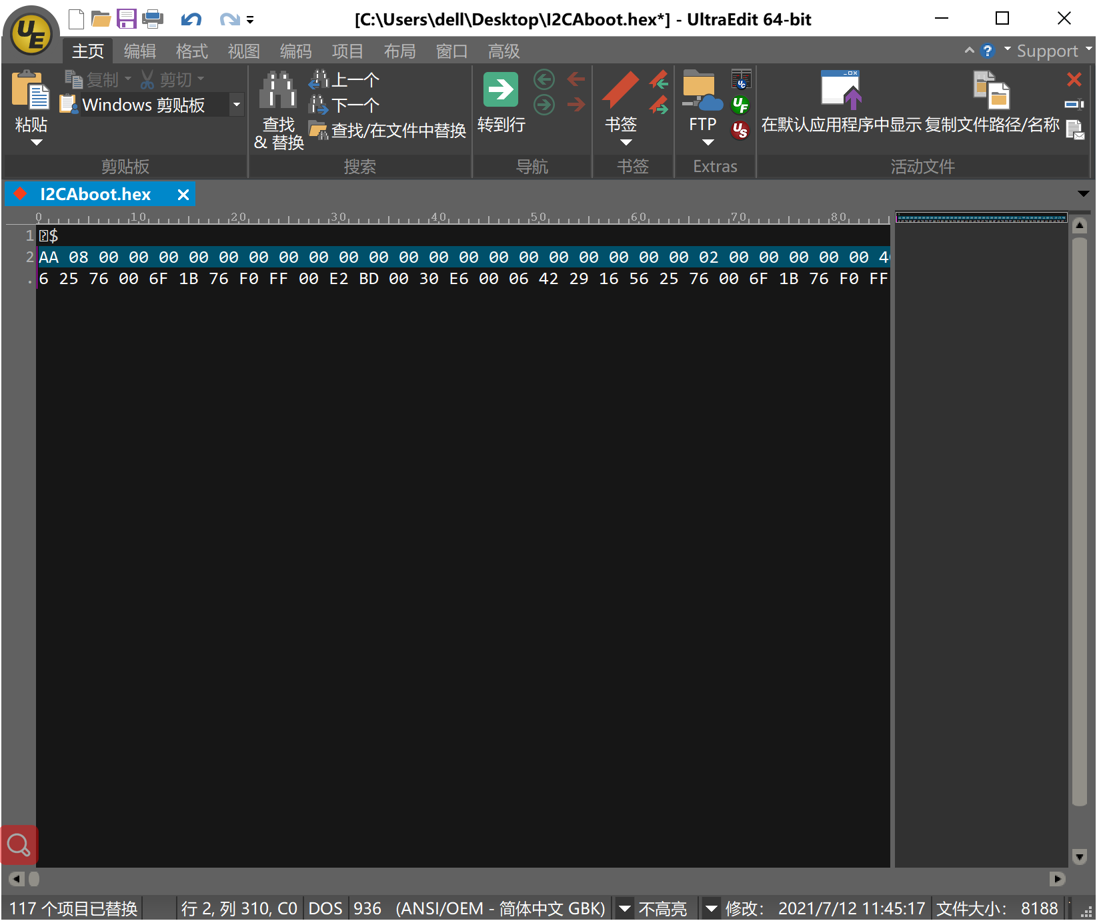Click the vertical scrollbar up arrow
This screenshot has width=1097, height=921.
(1080, 225)
